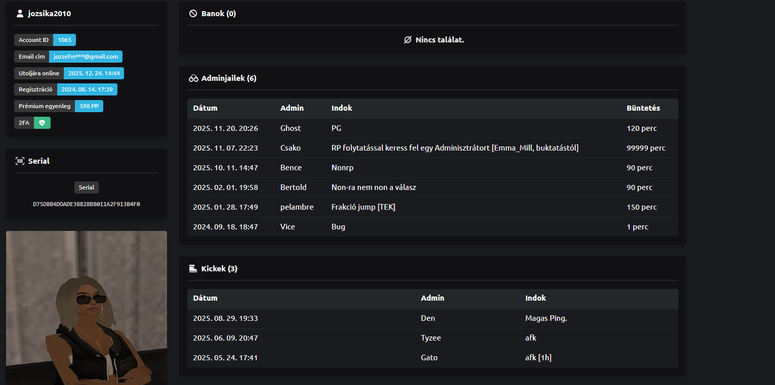Click the serial hash code text
This screenshot has height=385, width=775.
pos(87,205)
